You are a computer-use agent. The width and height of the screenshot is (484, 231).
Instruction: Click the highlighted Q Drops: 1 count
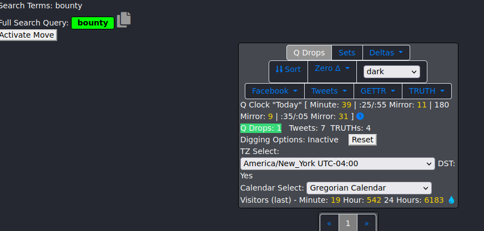pos(261,128)
